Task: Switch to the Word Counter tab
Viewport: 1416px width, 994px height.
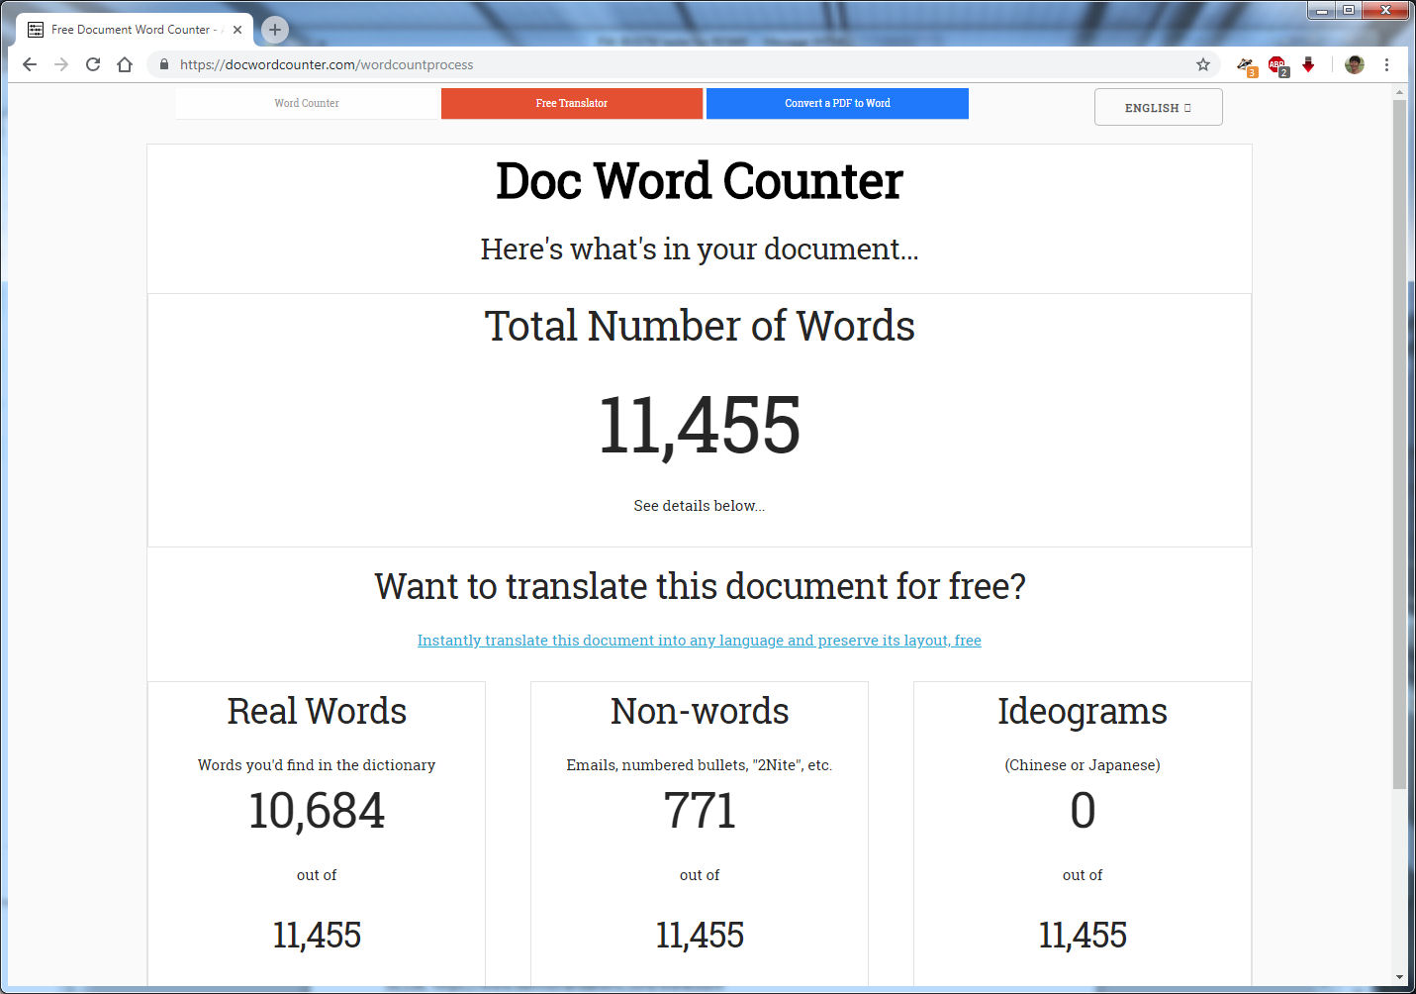Action: coord(307,103)
